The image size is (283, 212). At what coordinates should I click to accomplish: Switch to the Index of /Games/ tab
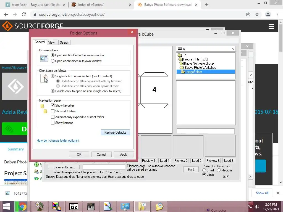tap(101, 5)
